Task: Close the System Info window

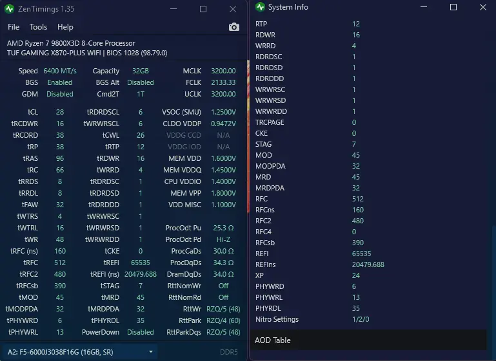Action: [483, 7]
